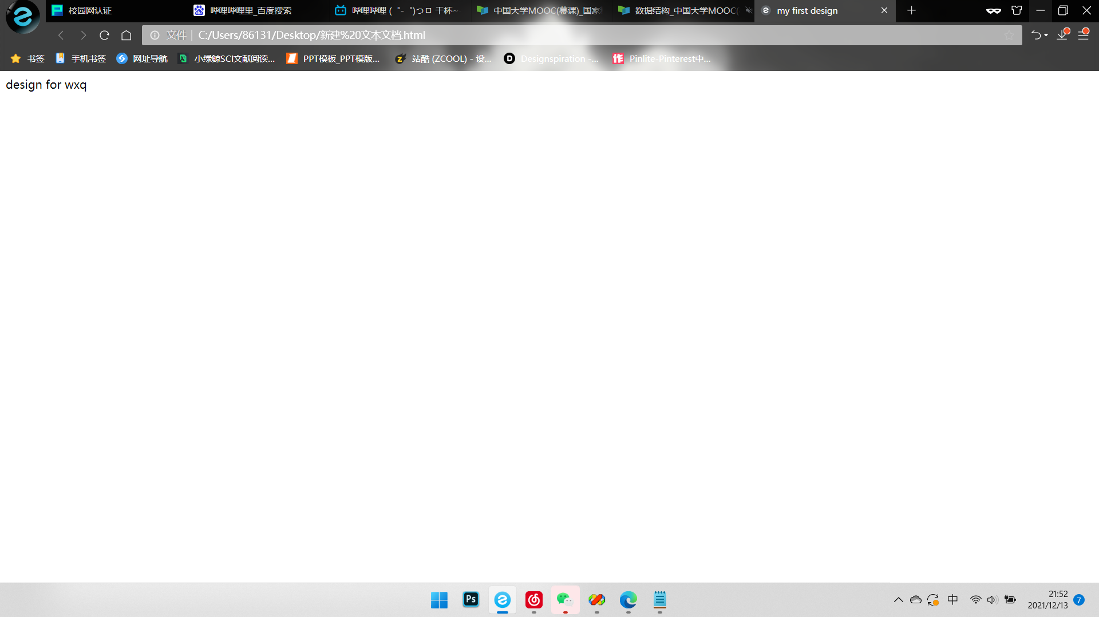Switch to 数据结构_中国大学MOOC tab
Screen dimensions: 1099x617
pos(683,10)
